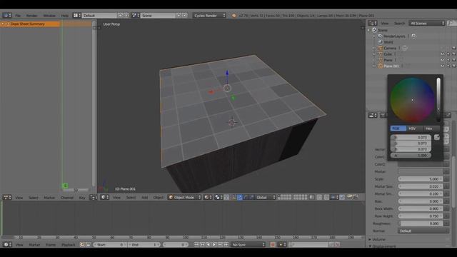The width and height of the screenshot is (457, 257).
Task: Toggle selectability of Cube in outliner
Action: [x=448, y=54]
